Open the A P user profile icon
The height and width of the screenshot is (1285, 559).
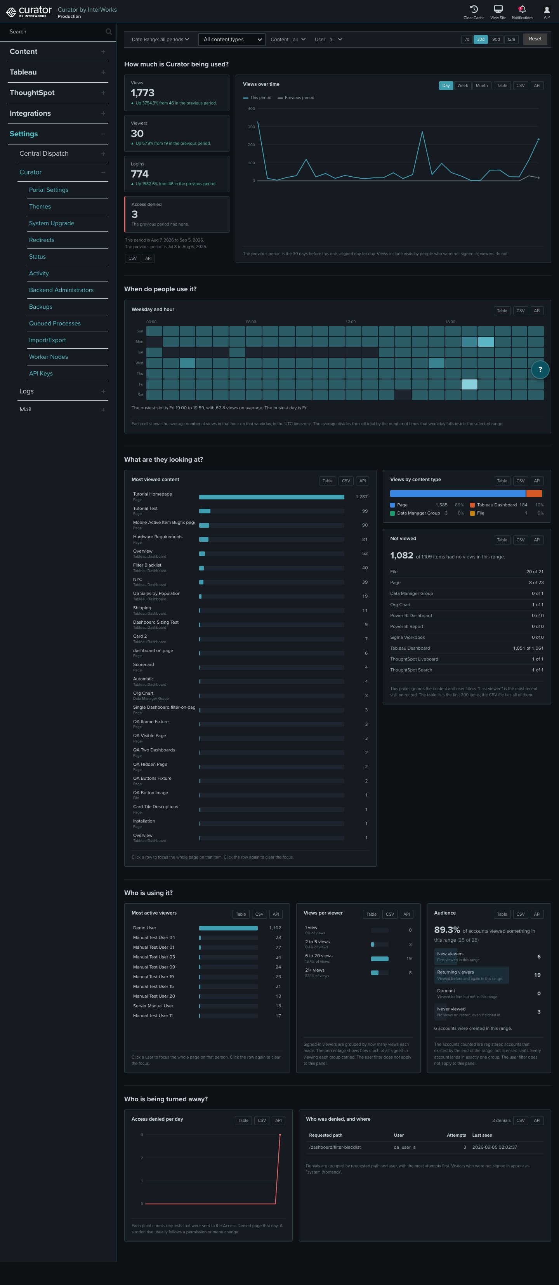tap(547, 10)
